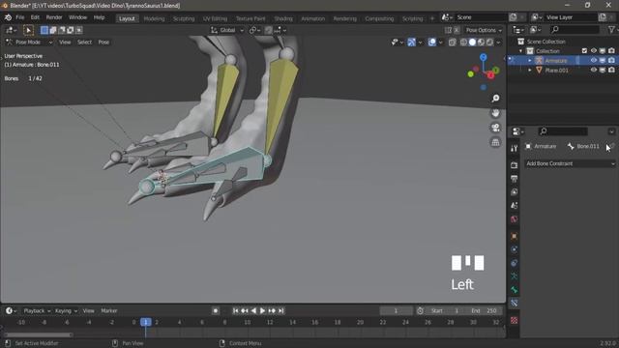
Task: Open the Object Constraints properties tab icon
Action: pos(514,263)
